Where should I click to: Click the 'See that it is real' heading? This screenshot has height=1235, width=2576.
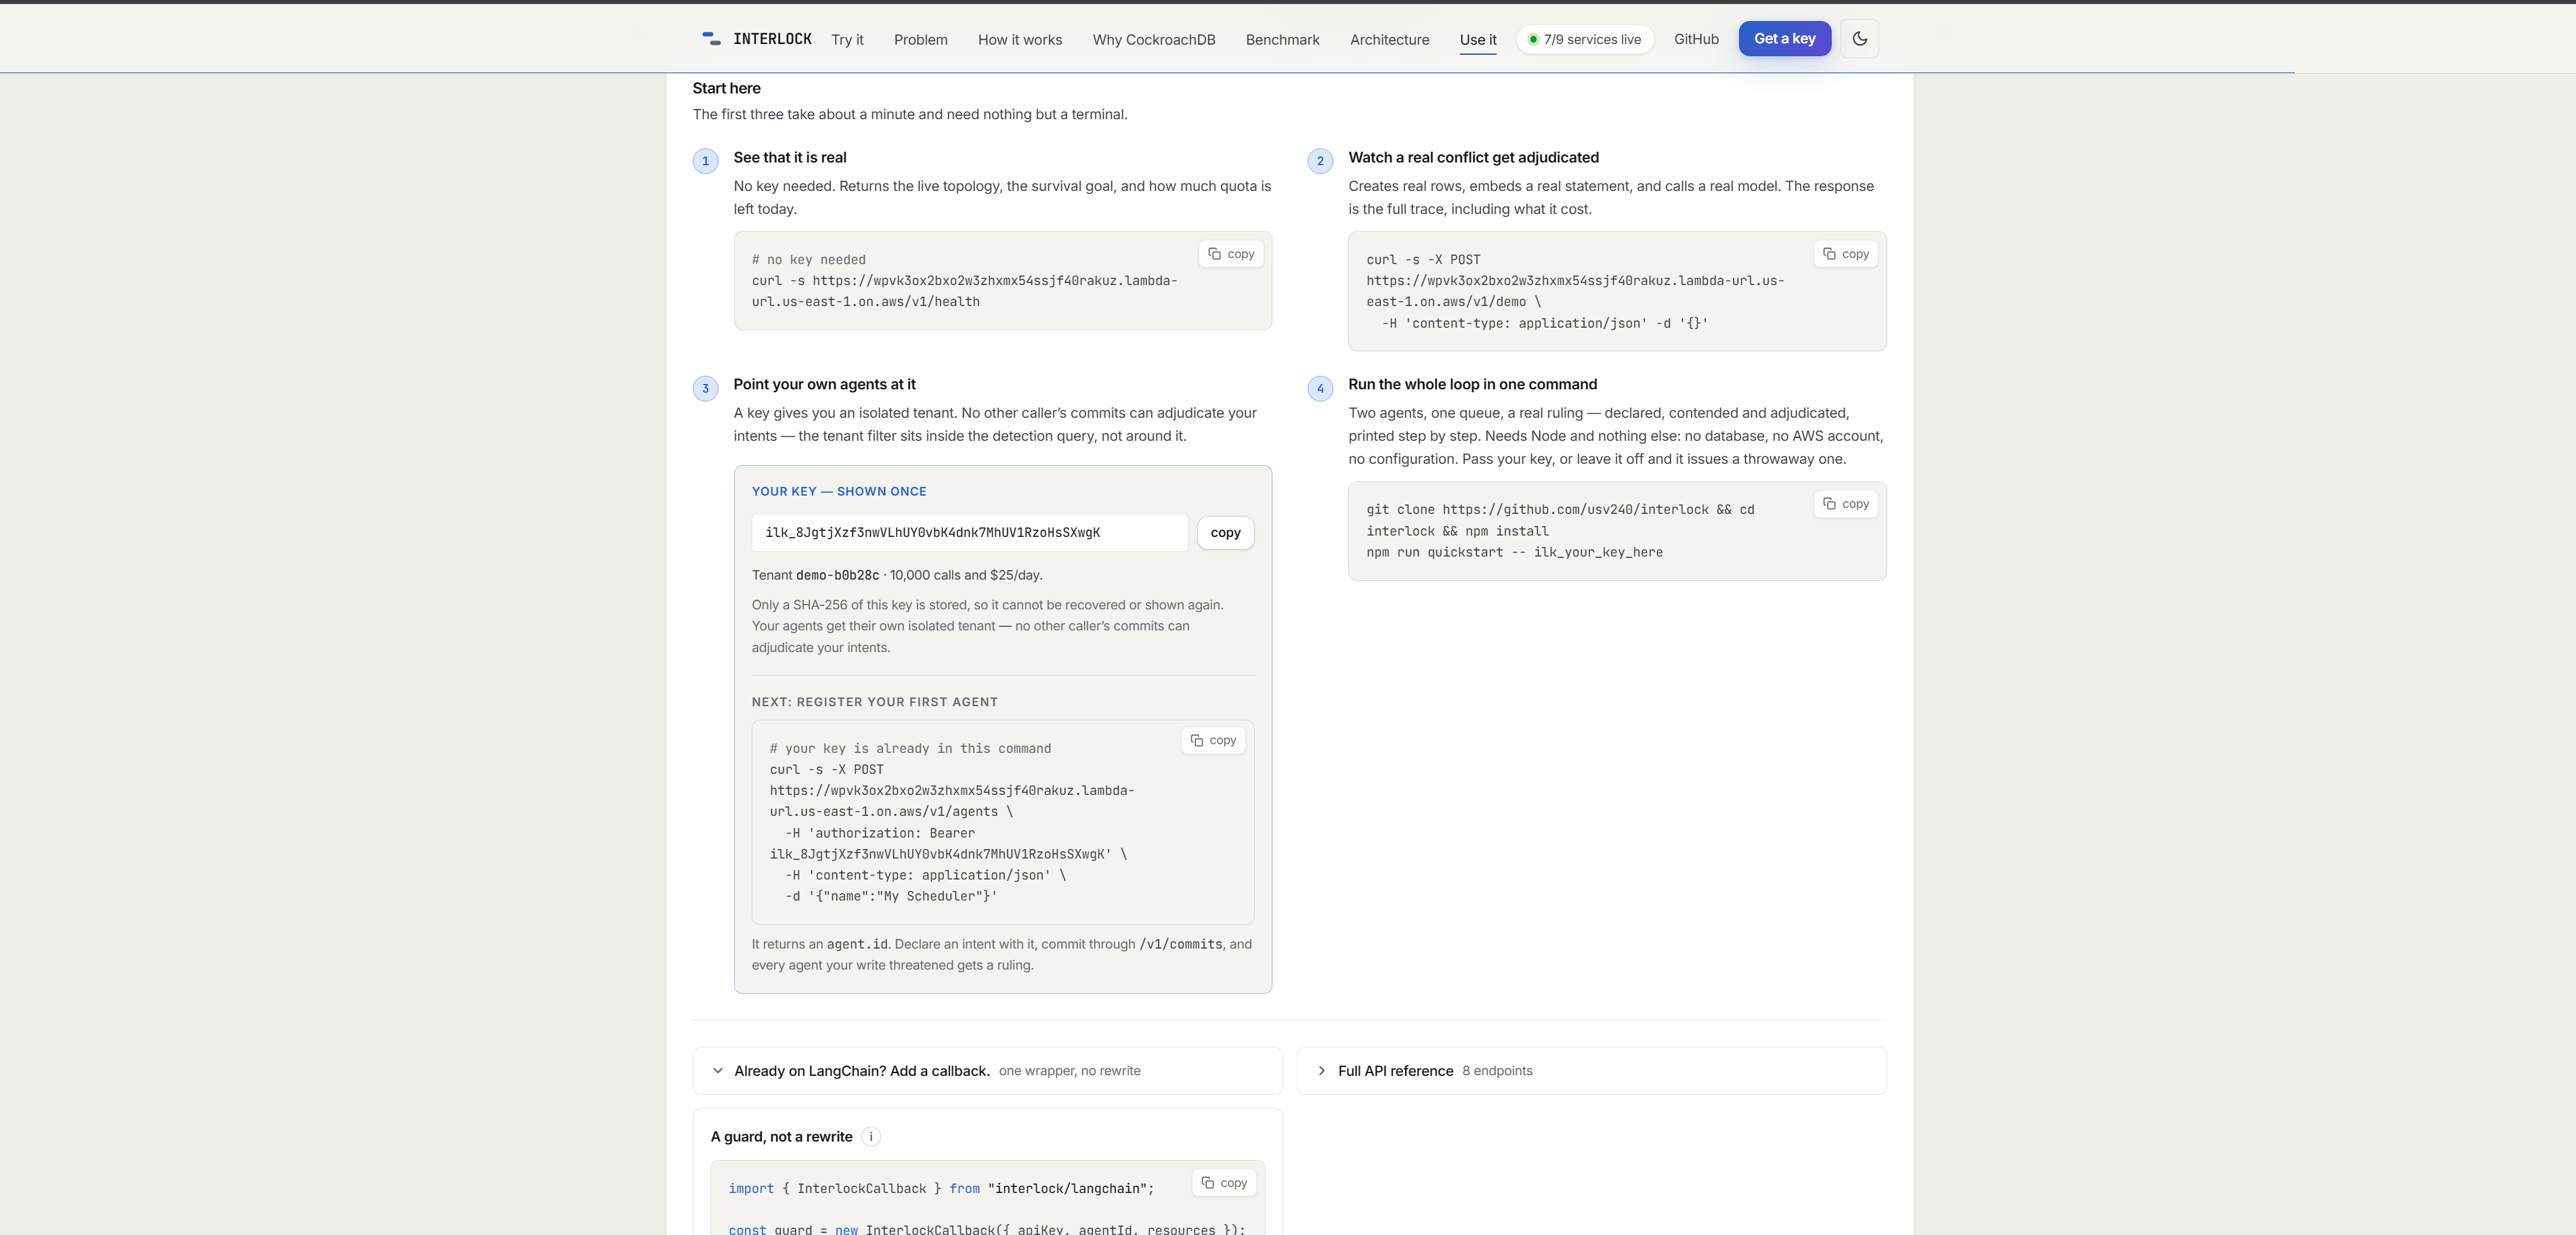pyautogui.click(x=790, y=158)
